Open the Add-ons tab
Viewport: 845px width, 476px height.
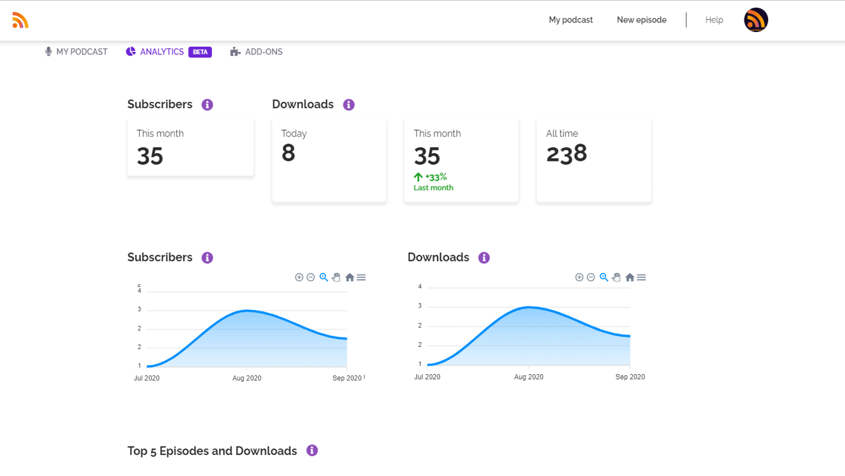pos(256,52)
